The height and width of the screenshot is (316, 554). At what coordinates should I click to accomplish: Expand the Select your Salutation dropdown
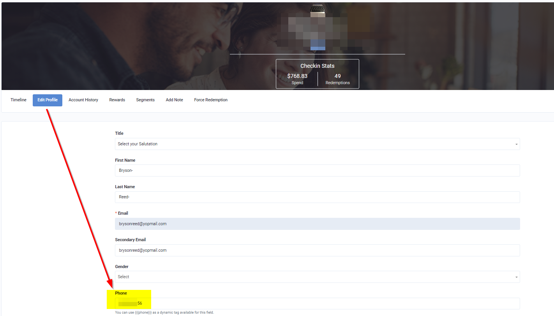[x=317, y=144]
